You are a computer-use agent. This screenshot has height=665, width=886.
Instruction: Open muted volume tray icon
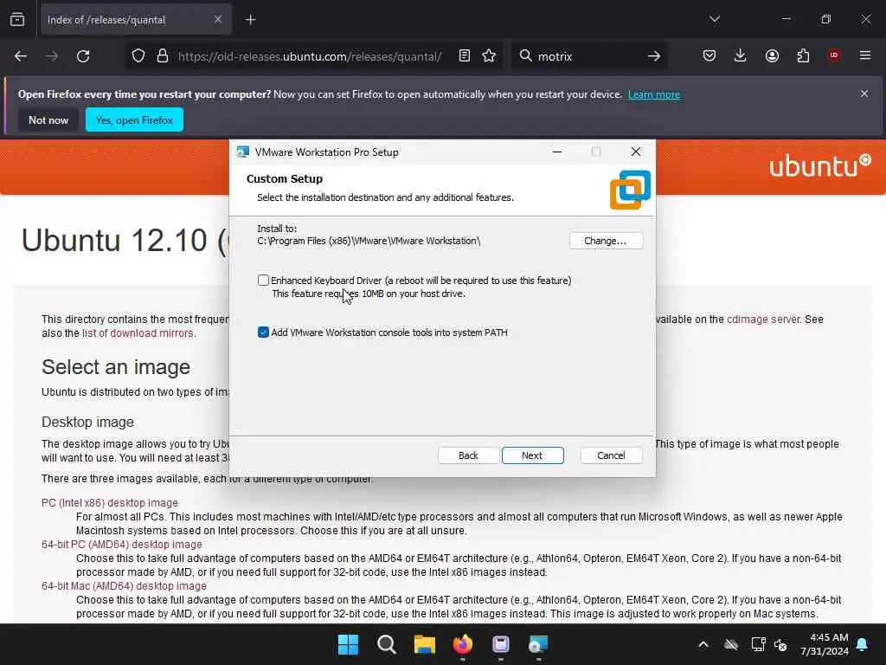(781, 644)
